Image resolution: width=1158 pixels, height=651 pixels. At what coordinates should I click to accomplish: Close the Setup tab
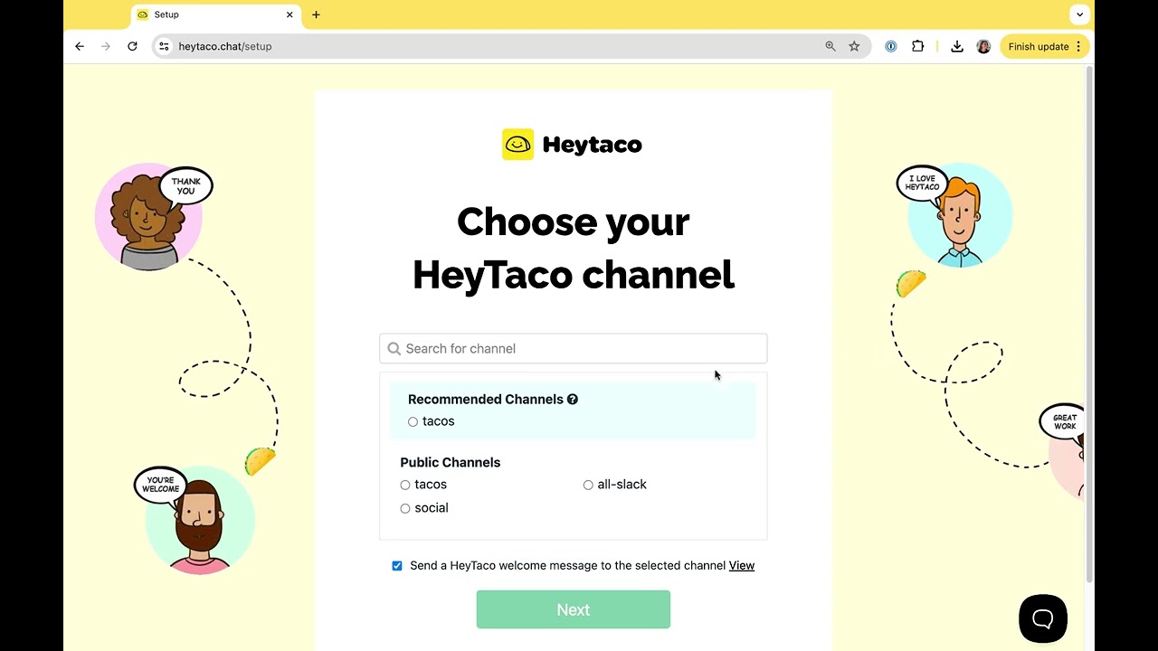coord(289,14)
